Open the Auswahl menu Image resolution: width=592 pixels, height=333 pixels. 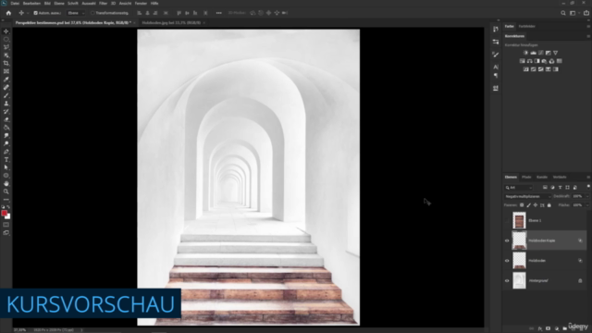coord(89,3)
